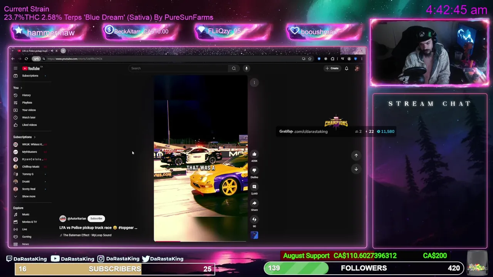Expand the Subscriptions section header
This screenshot has width=493, height=277.
24,137
